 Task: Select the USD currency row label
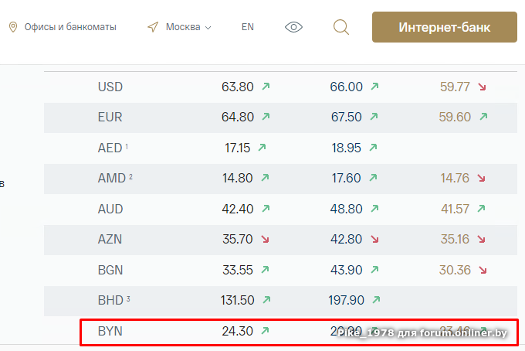110,87
